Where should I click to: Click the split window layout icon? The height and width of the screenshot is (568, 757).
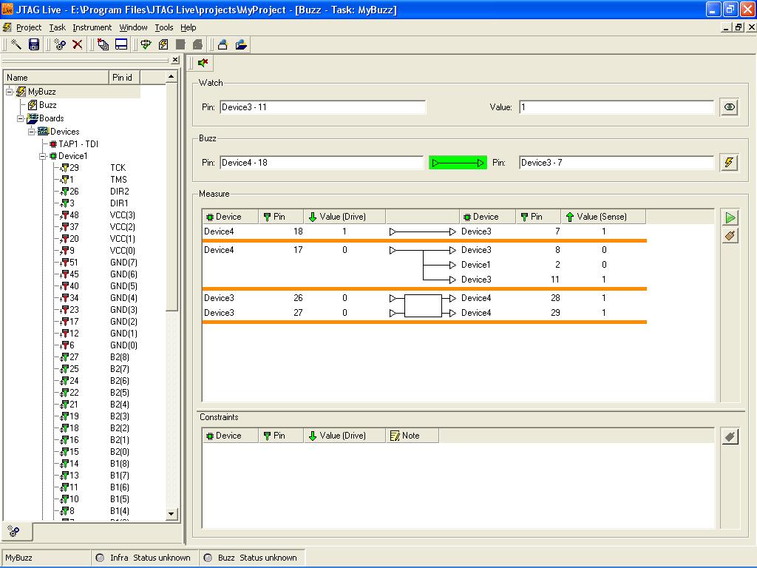click(x=121, y=44)
